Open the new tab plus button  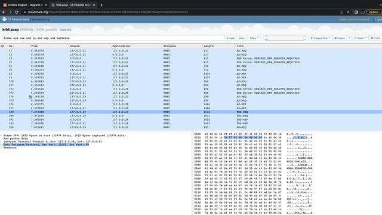tap(101, 5)
